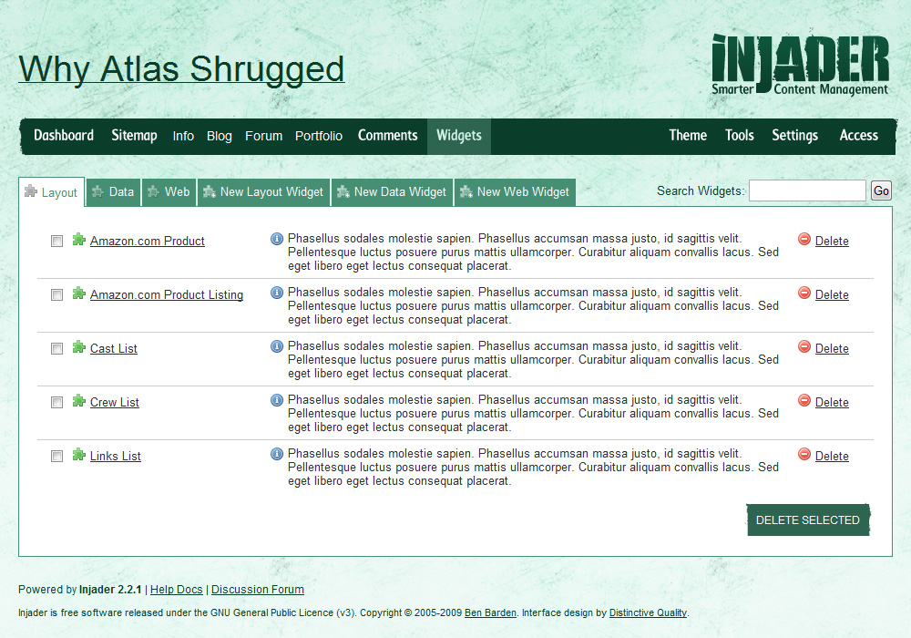Image resolution: width=911 pixels, height=638 pixels.
Task: Click red delete icon for Amazon.com Product
Action: click(804, 239)
